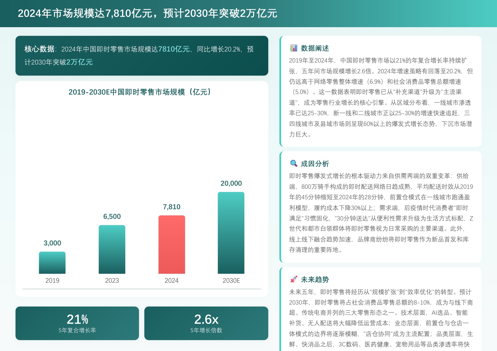Switch to the 2030E axis label

[231, 281]
